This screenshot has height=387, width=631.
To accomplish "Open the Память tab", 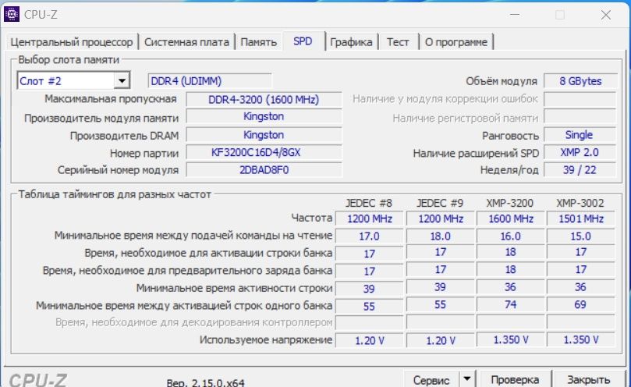I will pyautogui.click(x=259, y=42).
